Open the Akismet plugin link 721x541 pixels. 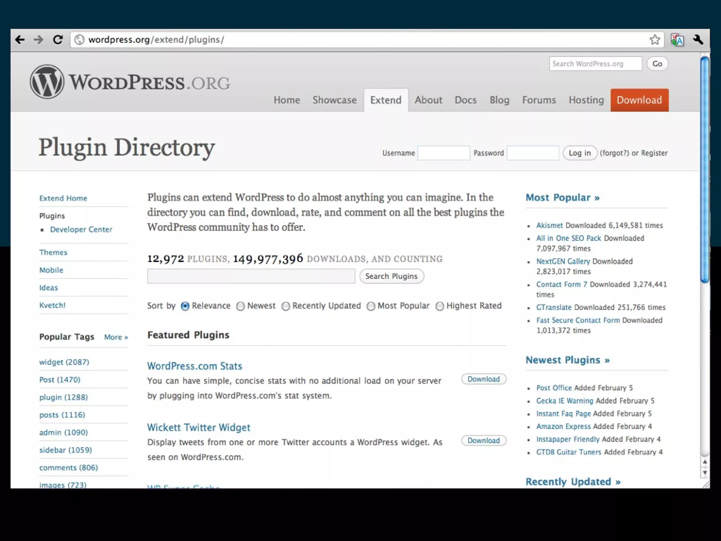549,225
